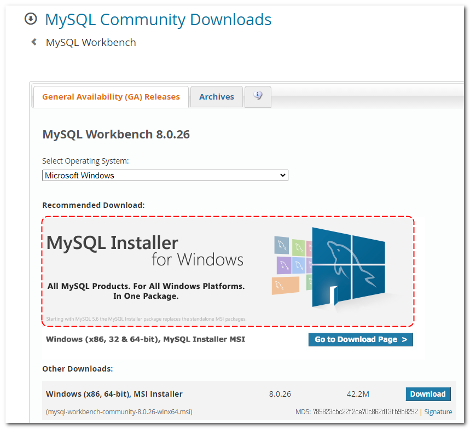Click the 'Other Downloads:' label
The height and width of the screenshot is (429, 470).
pyautogui.click(x=78, y=369)
